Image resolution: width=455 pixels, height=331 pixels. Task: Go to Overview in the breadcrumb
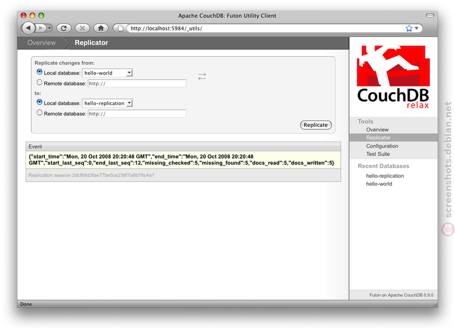(42, 43)
